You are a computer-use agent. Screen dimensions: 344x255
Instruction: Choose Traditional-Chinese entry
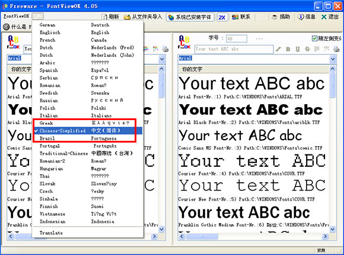[88, 153]
